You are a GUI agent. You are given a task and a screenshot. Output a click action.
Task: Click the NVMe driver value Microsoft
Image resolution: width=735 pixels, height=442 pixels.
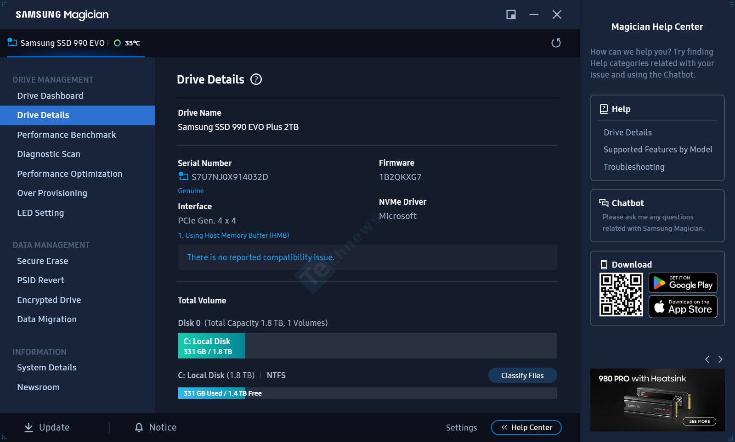pyautogui.click(x=398, y=216)
